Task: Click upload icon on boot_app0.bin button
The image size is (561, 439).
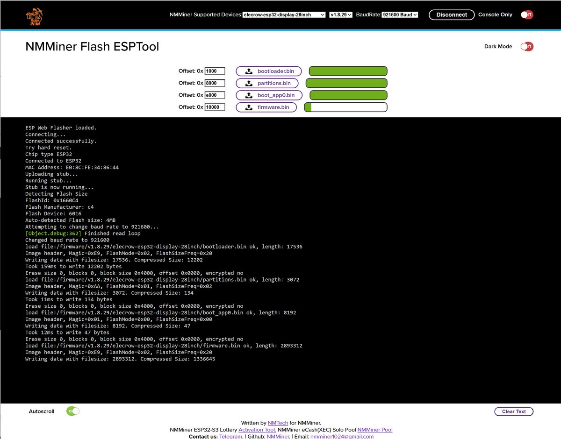Action: coord(249,95)
